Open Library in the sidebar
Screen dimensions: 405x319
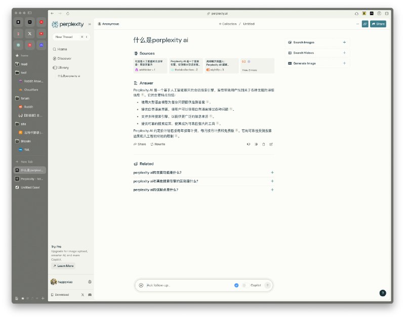pos(63,67)
